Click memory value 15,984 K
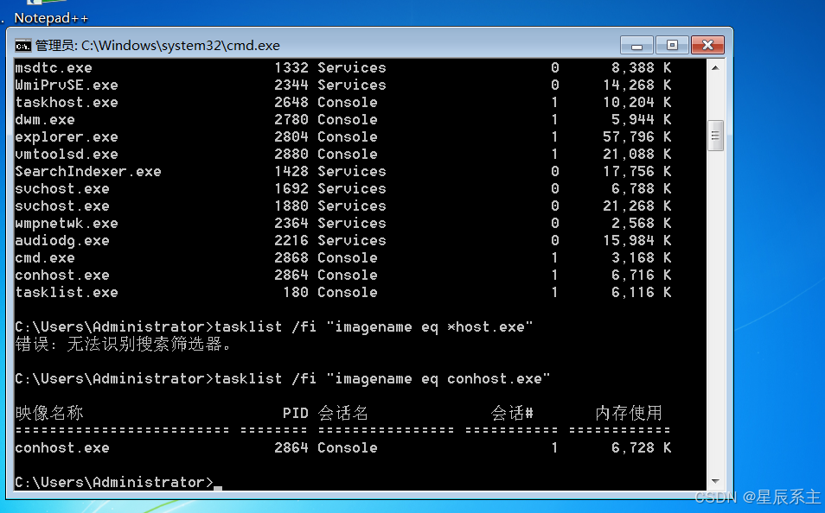 [x=636, y=241]
